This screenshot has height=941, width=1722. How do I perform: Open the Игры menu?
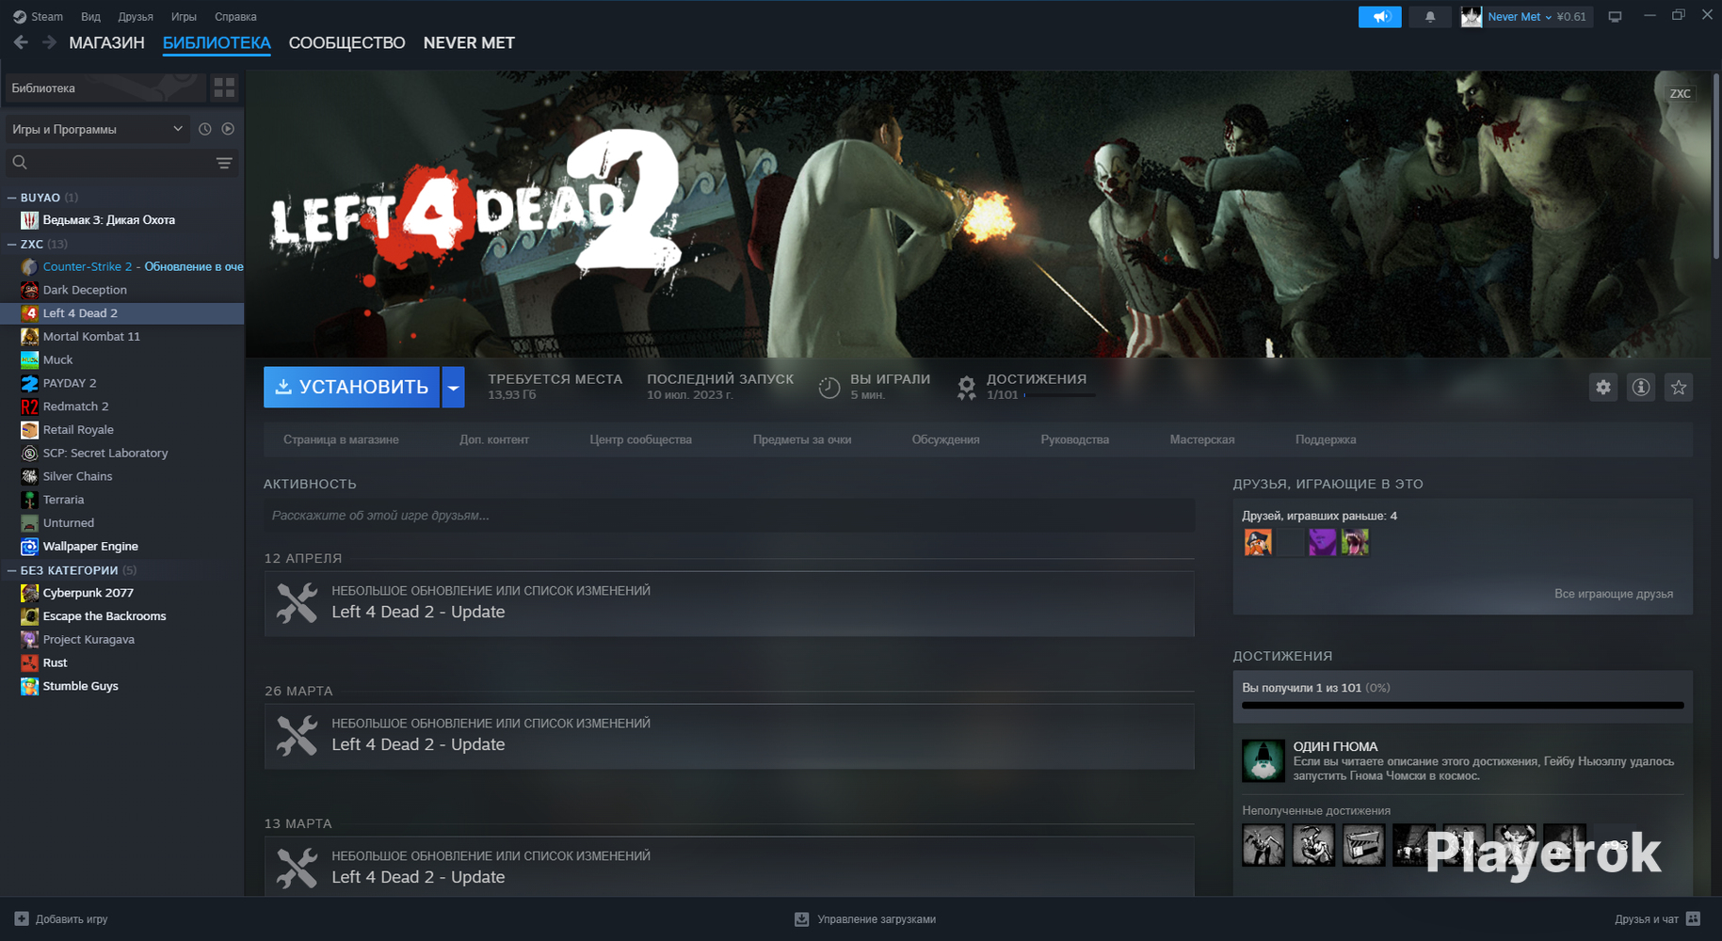pyautogui.click(x=184, y=17)
